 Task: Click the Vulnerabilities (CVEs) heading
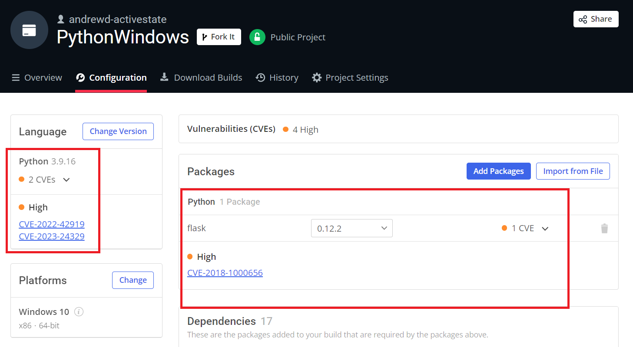pyautogui.click(x=231, y=129)
